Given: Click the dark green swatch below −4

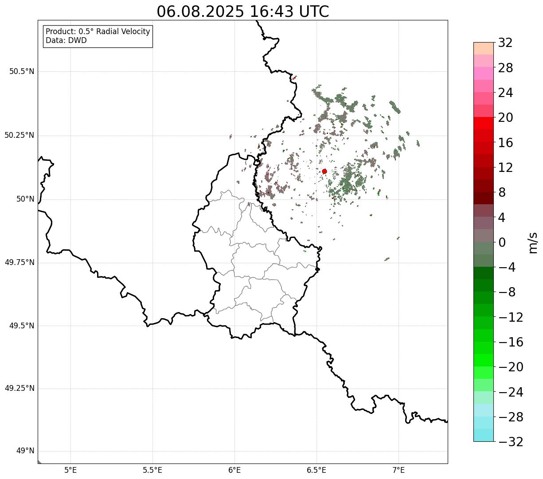Looking at the screenshot, I should [483, 273].
